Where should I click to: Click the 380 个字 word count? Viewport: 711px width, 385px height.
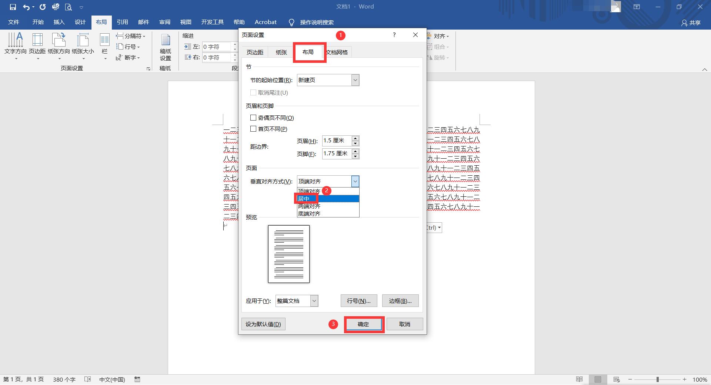[64, 379]
